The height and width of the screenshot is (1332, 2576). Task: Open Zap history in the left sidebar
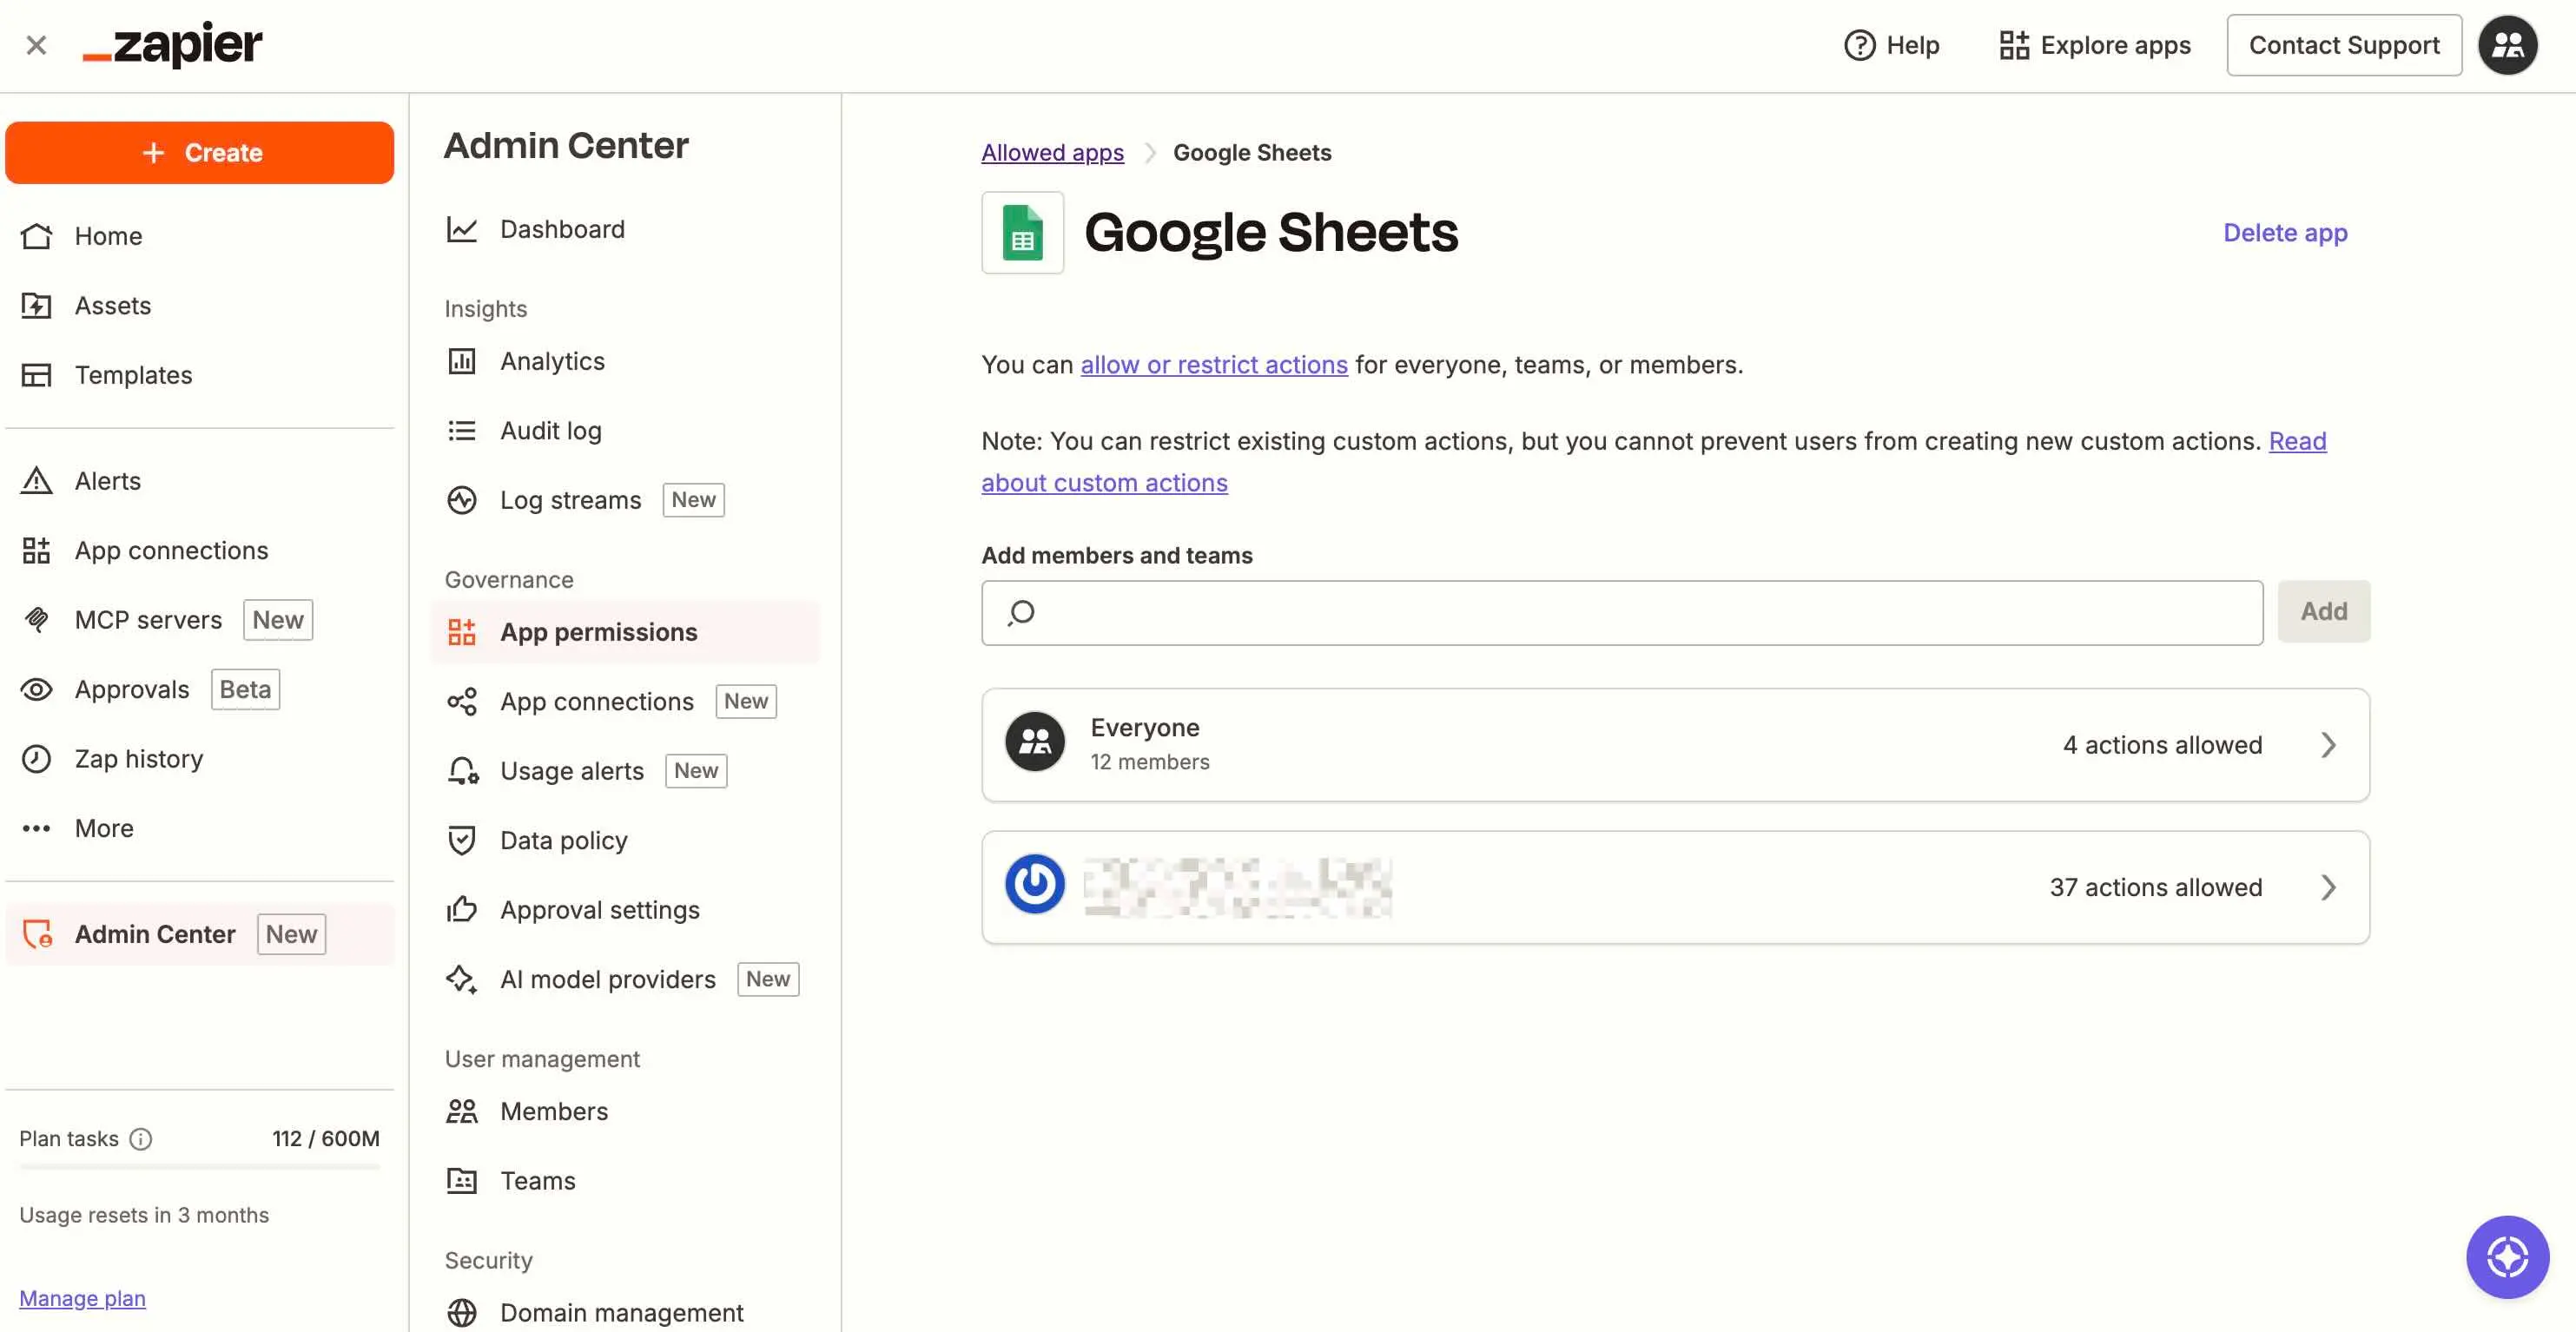click(x=200, y=759)
